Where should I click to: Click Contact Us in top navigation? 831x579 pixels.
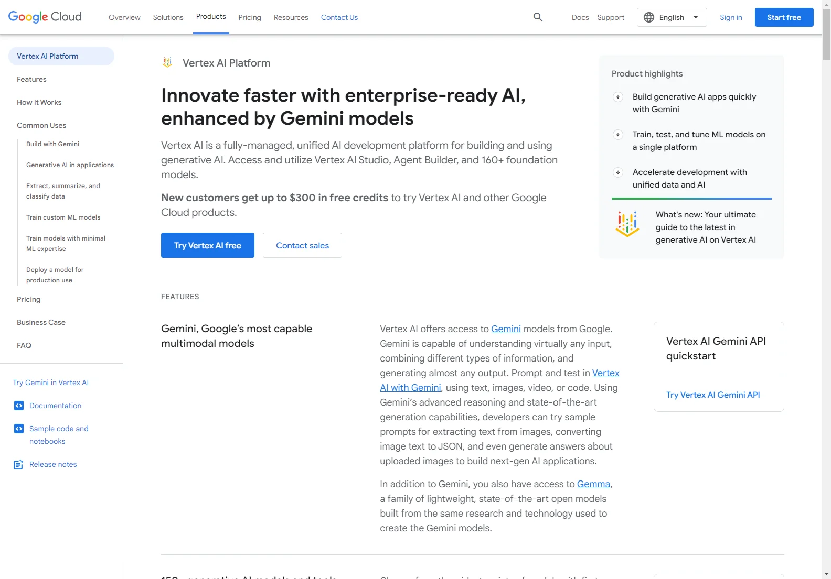click(x=339, y=17)
